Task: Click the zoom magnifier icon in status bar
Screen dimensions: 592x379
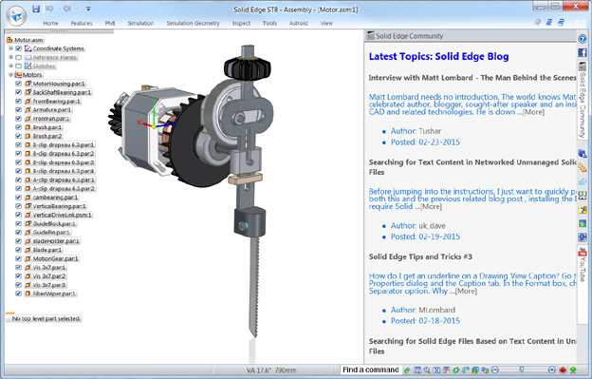Action: coord(427,370)
